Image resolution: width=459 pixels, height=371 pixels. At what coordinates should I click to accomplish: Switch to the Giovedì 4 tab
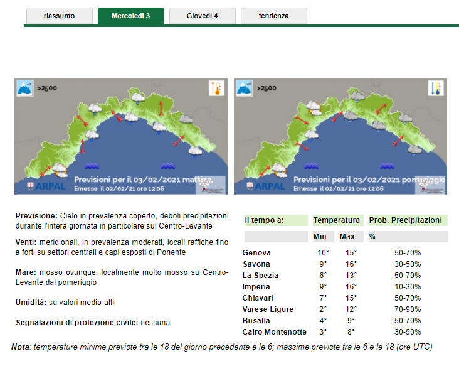(x=202, y=16)
